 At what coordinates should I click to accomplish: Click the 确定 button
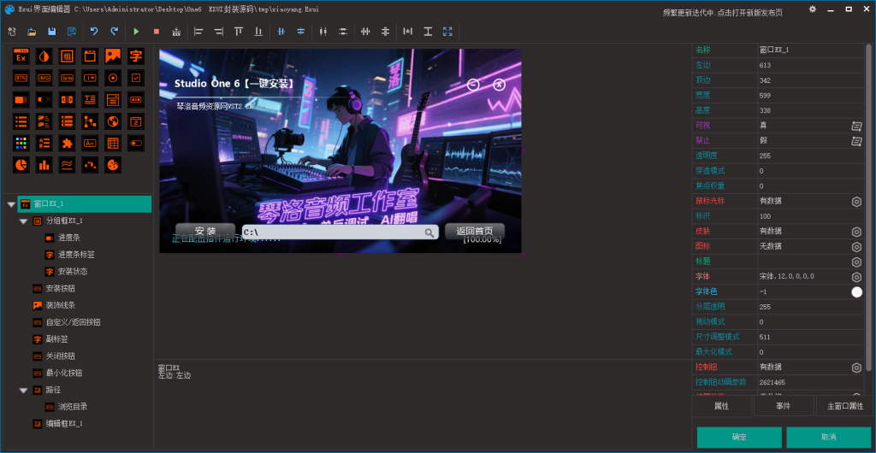click(739, 438)
